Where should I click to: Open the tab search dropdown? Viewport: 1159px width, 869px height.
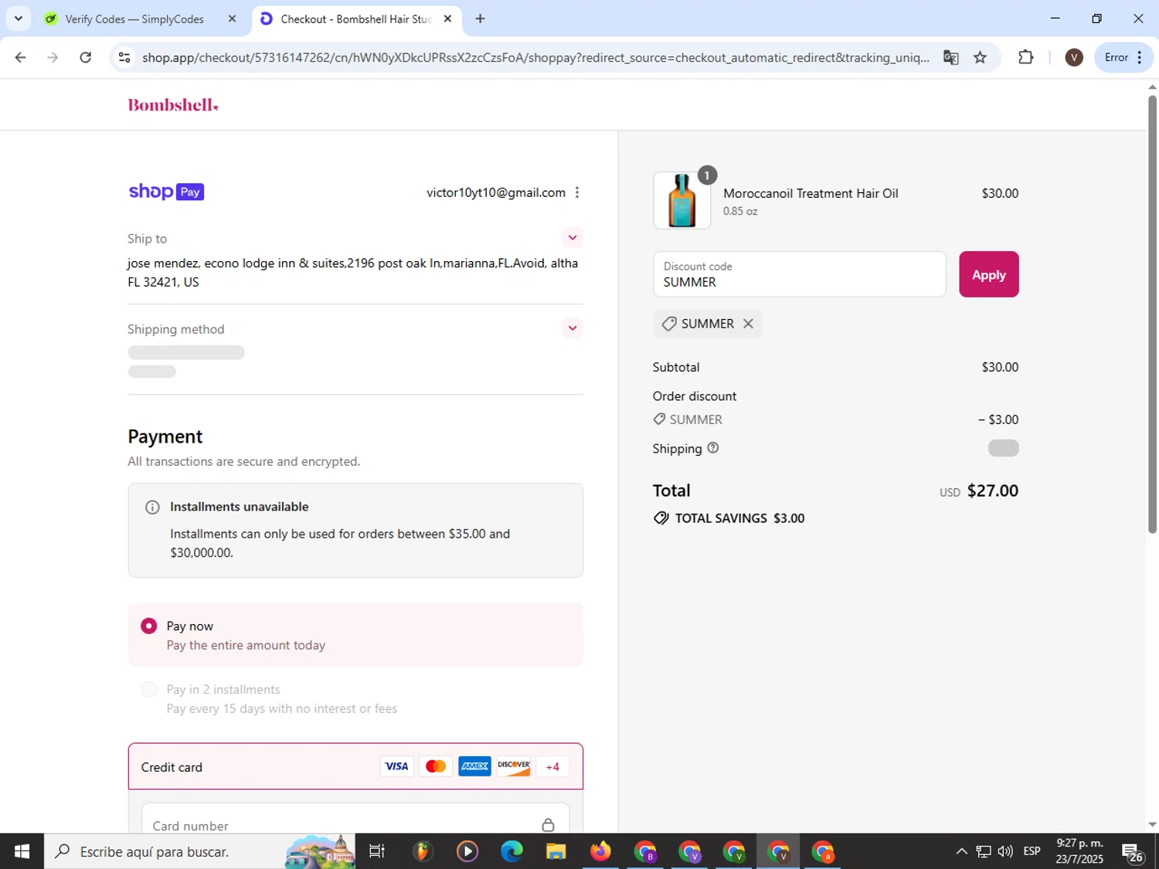[x=18, y=19]
